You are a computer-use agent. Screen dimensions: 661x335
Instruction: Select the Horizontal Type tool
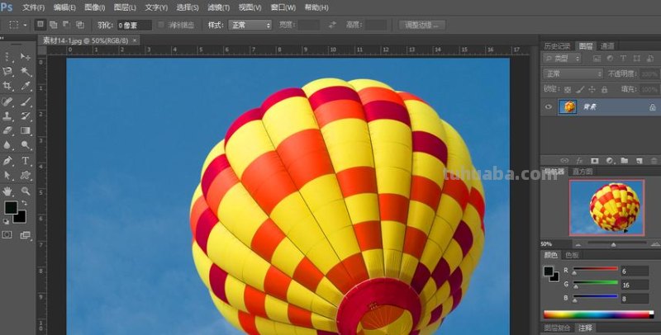click(x=25, y=160)
